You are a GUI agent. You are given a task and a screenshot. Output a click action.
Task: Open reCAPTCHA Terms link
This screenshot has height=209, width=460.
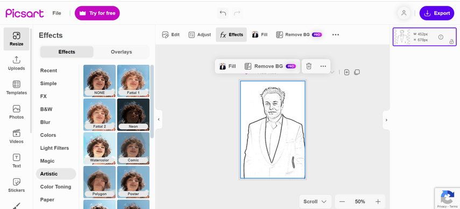pyautogui.click(x=454, y=207)
